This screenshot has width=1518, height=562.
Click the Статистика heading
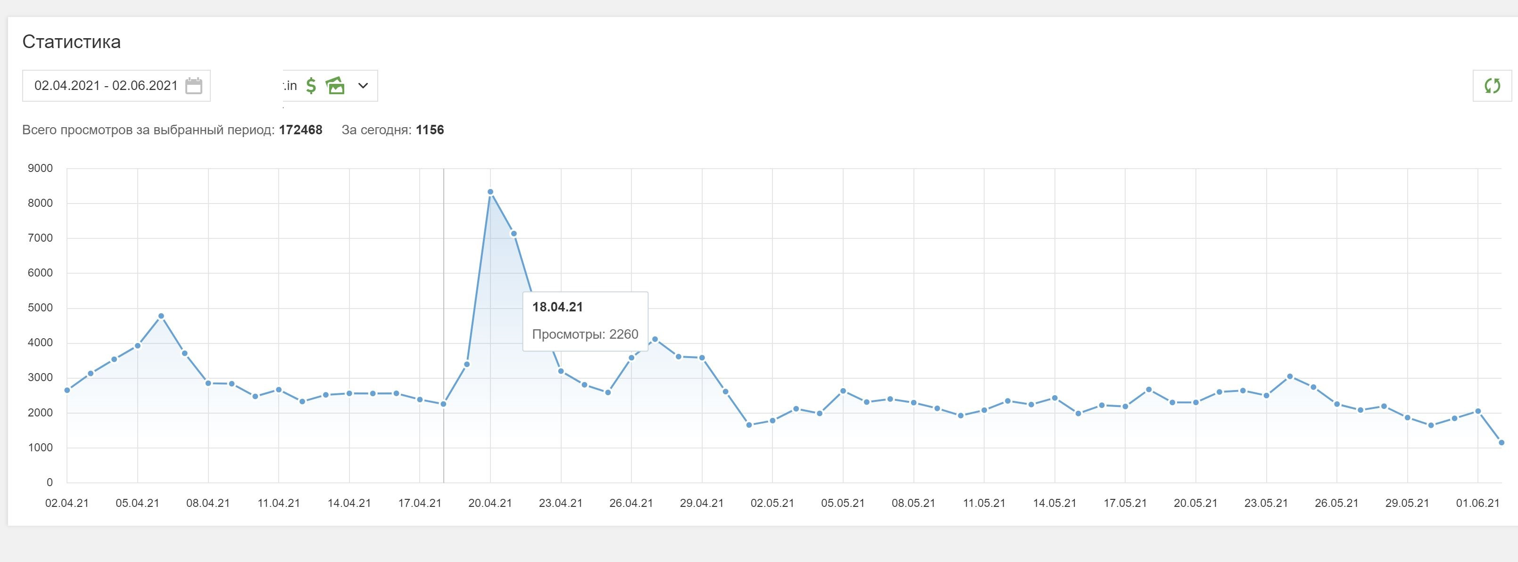coord(71,42)
